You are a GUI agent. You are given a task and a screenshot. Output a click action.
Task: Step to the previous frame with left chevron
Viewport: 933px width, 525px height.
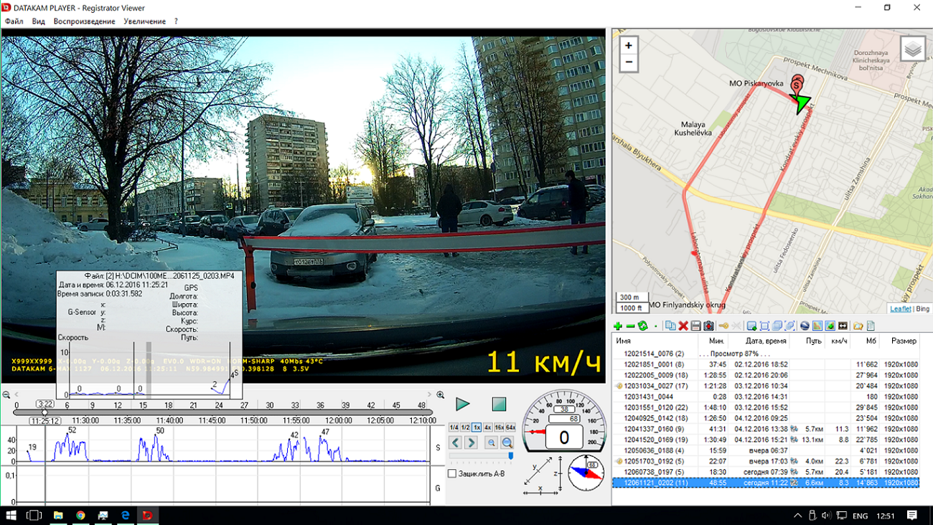pyautogui.click(x=455, y=443)
